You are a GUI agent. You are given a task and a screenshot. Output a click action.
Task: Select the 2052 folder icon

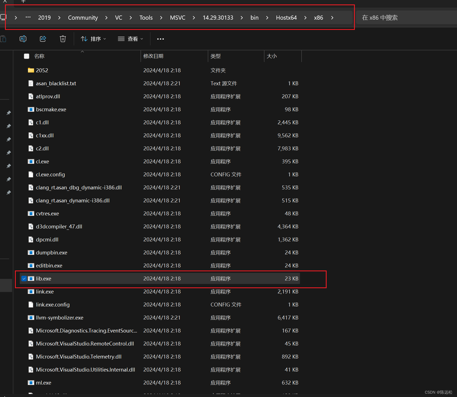pos(31,70)
